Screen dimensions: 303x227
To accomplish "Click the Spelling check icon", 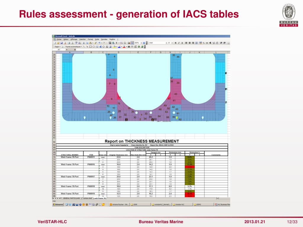I will coord(76,43).
